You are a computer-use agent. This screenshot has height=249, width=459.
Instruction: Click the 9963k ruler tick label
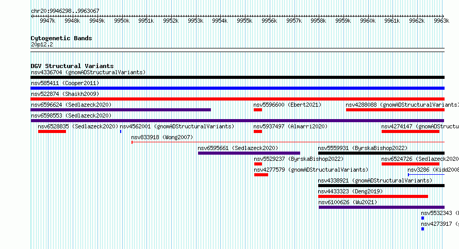[x=441, y=21]
